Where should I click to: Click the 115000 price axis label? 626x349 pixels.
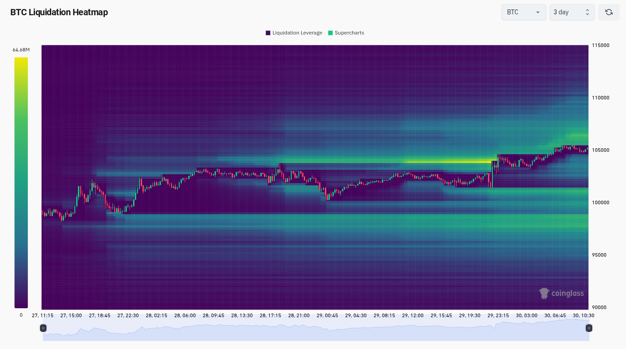[600, 45]
